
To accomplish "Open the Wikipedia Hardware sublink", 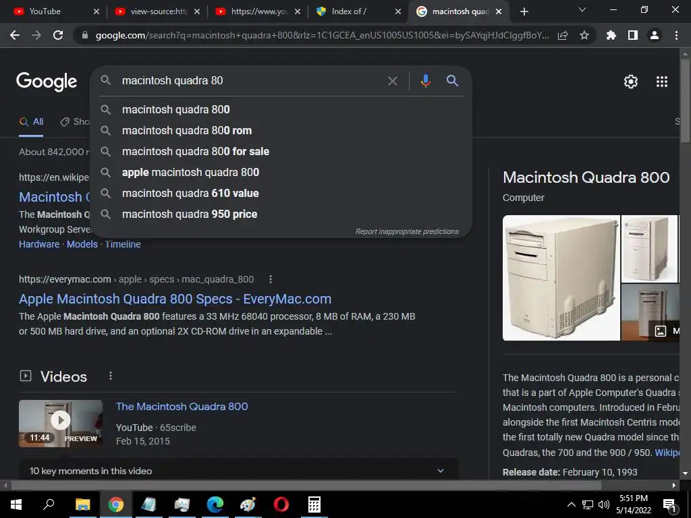I will coord(39,244).
